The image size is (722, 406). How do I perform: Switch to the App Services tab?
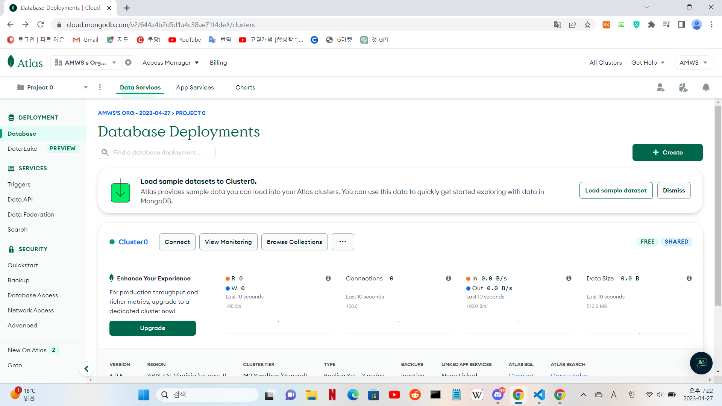coord(195,88)
